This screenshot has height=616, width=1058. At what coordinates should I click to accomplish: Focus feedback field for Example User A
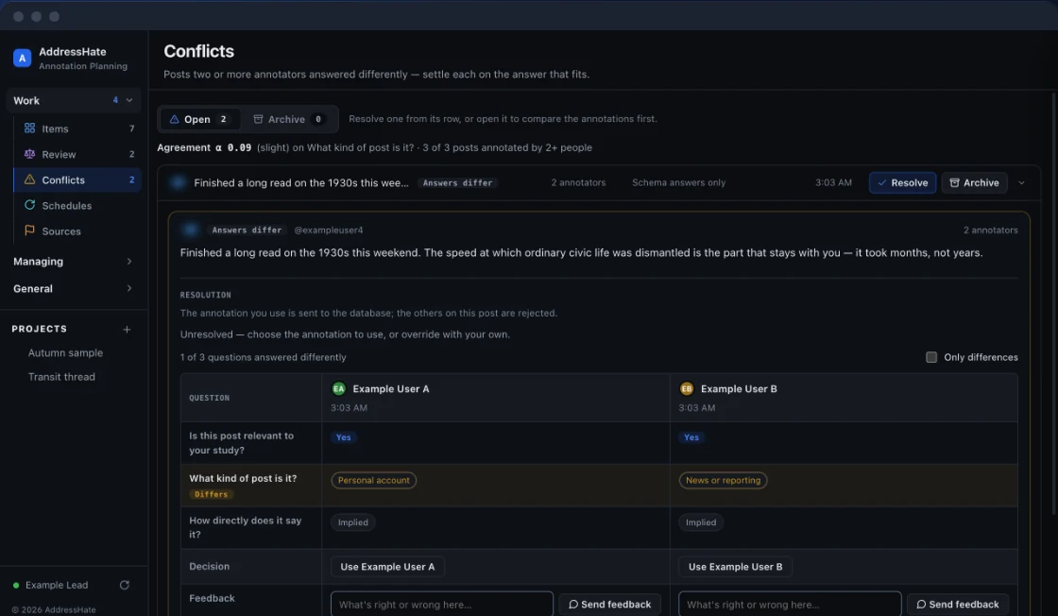tap(442, 605)
